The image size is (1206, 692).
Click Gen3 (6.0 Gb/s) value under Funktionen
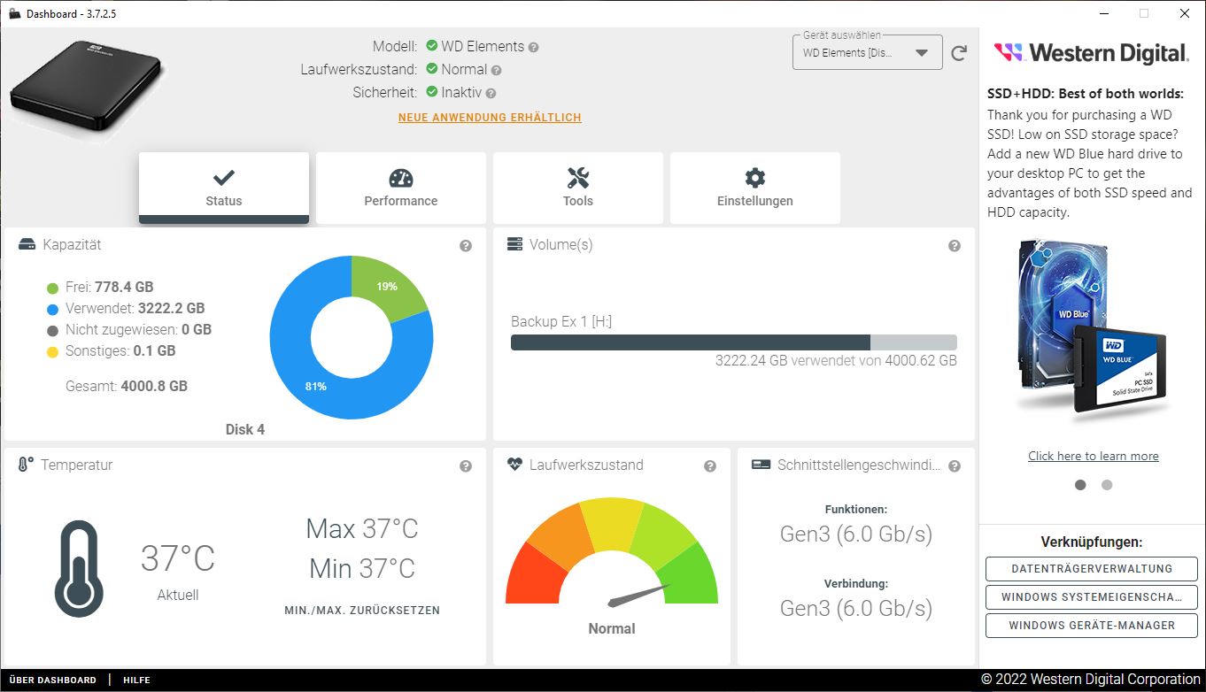856,534
